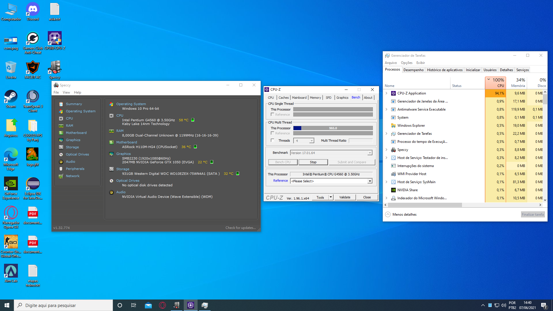
Task: Toggle the Multi Thread Reference checkbox
Action: pyautogui.click(x=272, y=133)
